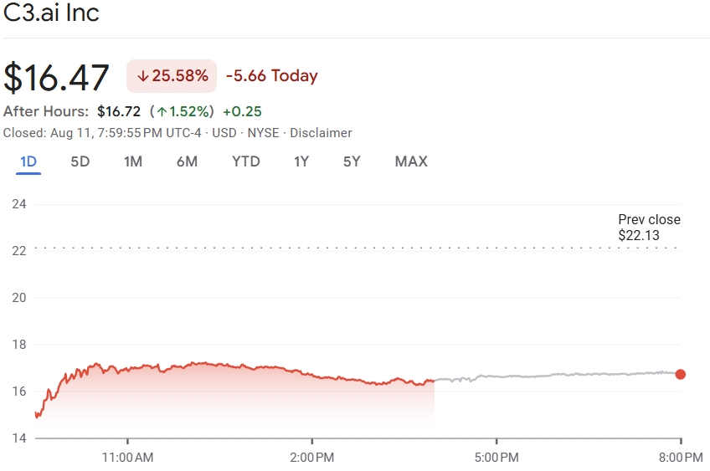This screenshot has height=471, width=710.
Task: Open the Disclaimer link
Action: (x=321, y=133)
